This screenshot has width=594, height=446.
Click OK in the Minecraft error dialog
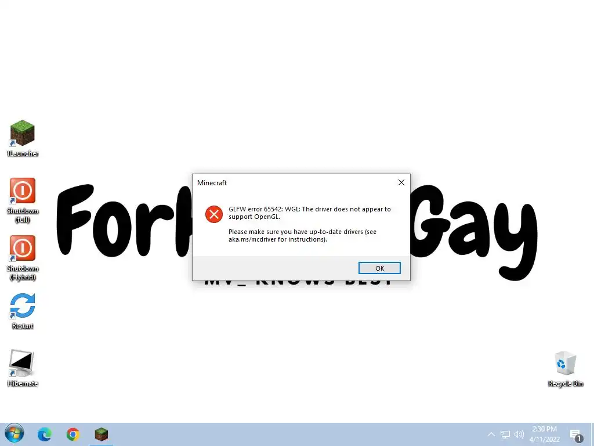[x=379, y=268]
